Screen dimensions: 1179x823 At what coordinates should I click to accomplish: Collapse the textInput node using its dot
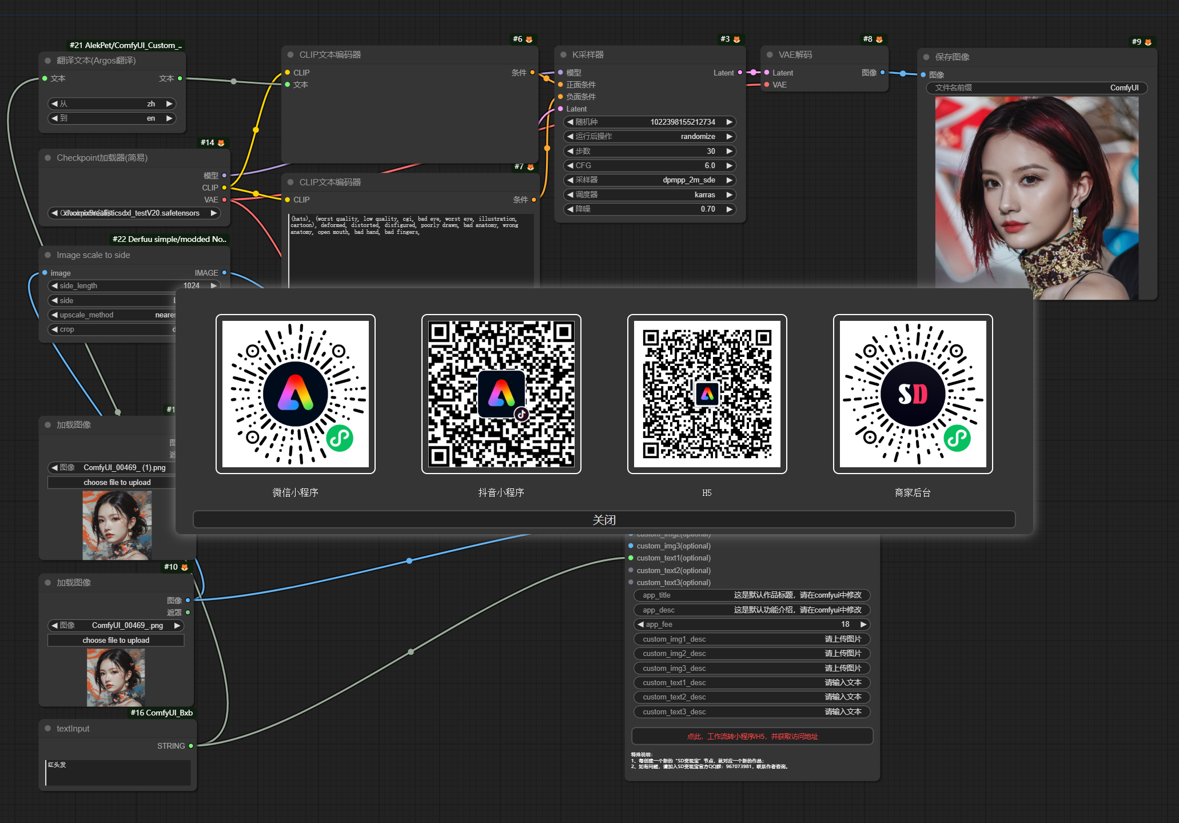(x=48, y=728)
